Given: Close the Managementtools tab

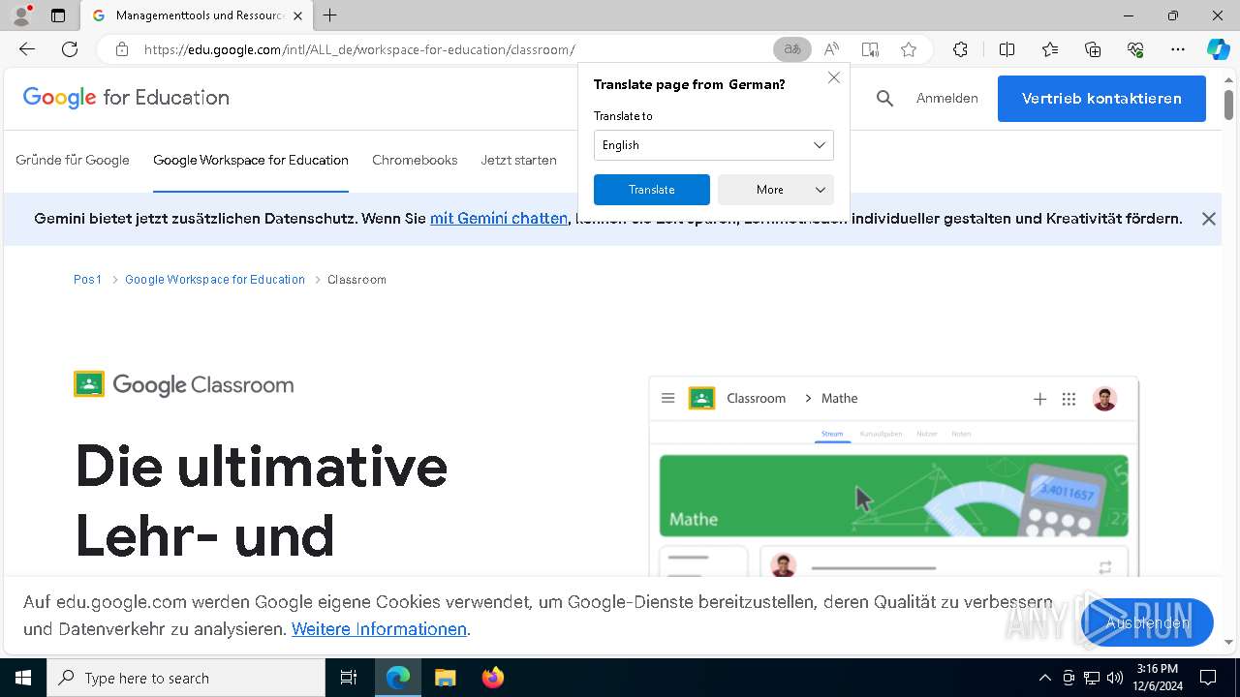Looking at the screenshot, I should pos(297,15).
